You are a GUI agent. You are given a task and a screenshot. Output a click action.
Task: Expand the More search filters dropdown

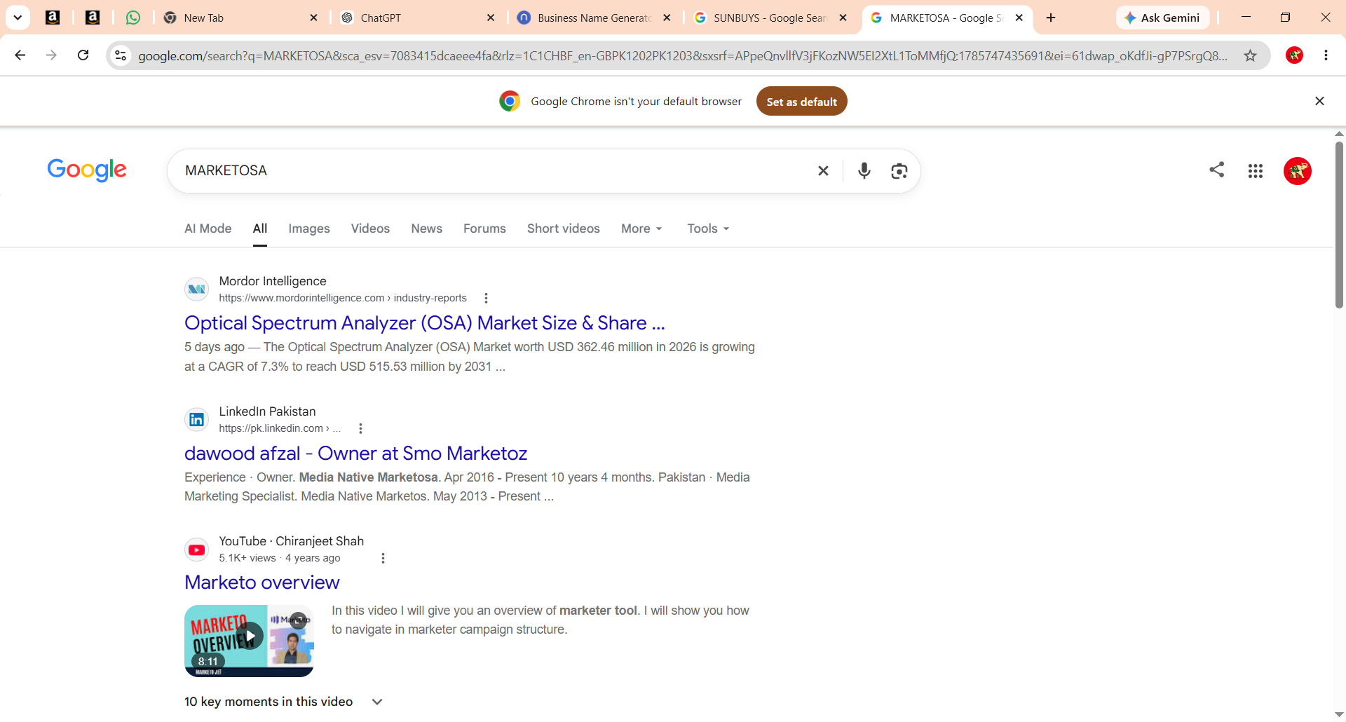(641, 229)
